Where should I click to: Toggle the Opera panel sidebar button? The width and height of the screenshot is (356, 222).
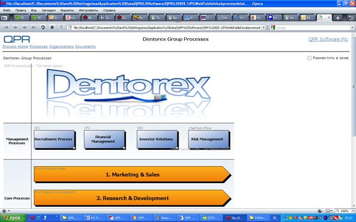[4, 18]
